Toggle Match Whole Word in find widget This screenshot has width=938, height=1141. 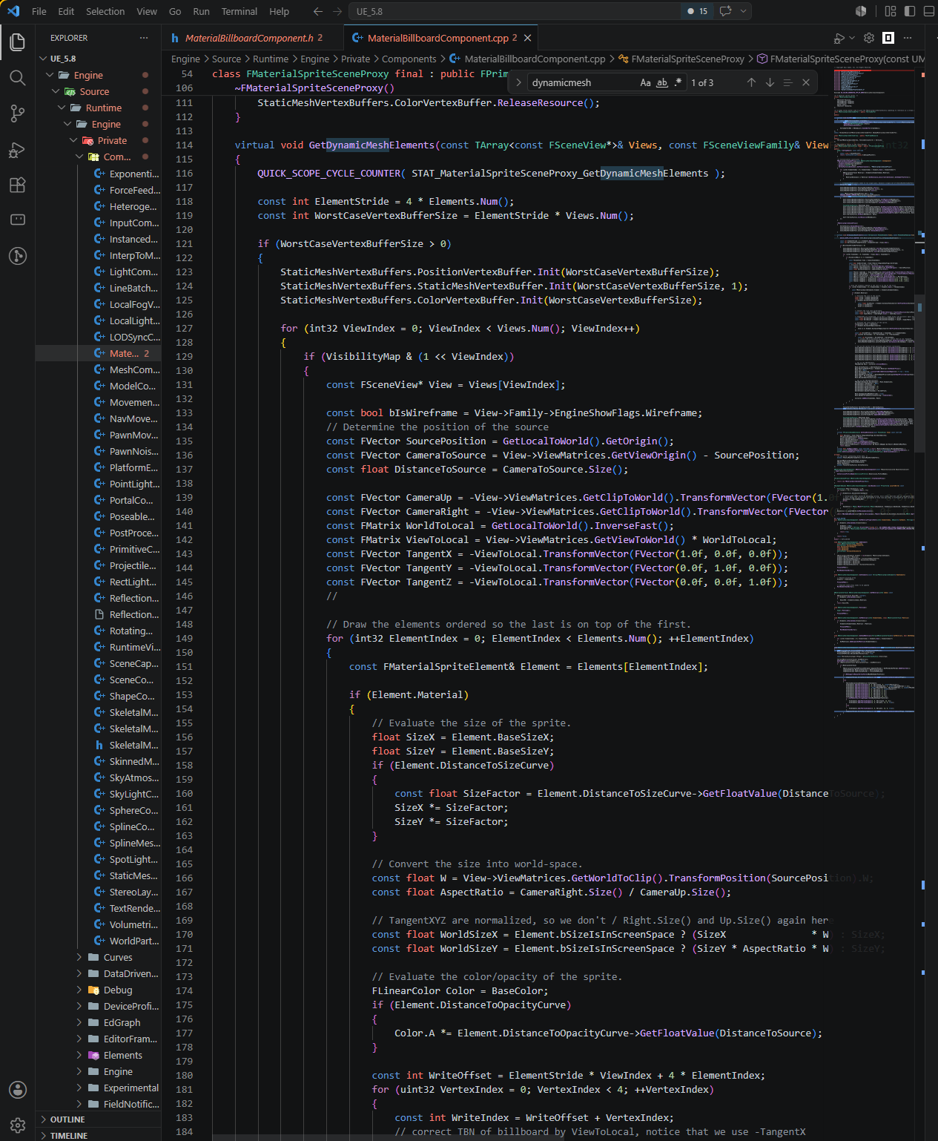662,82
